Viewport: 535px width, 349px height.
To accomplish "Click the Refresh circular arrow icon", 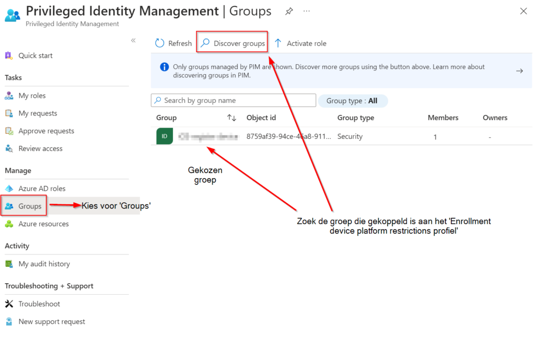I will click(160, 43).
